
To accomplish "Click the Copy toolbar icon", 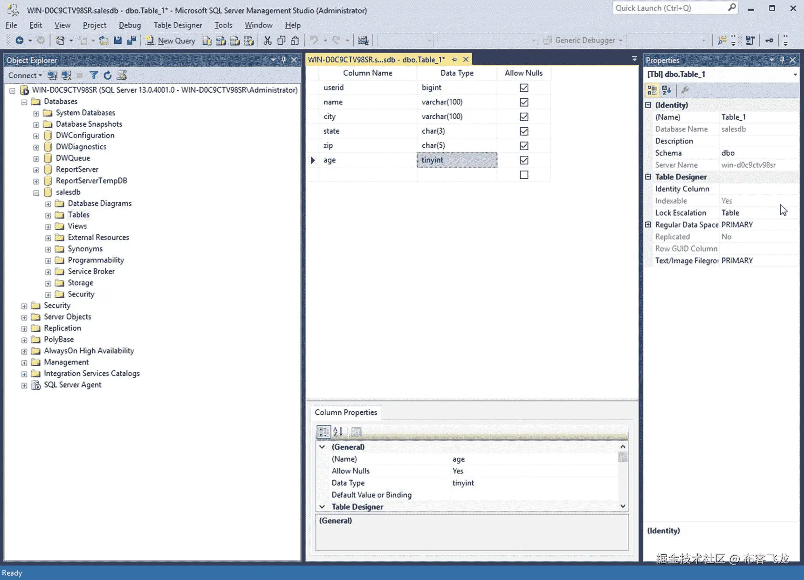I will pos(281,41).
